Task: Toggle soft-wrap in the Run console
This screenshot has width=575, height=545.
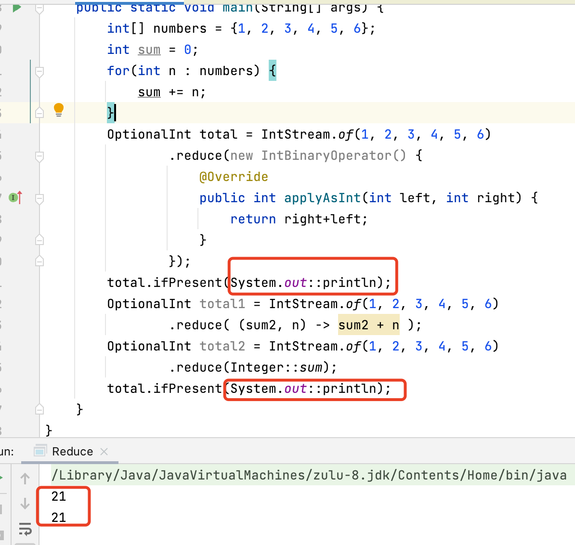Action: (25, 529)
